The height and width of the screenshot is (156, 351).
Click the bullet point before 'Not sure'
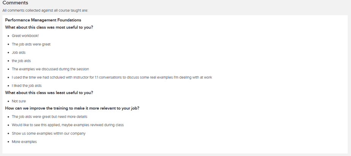coord(8,101)
